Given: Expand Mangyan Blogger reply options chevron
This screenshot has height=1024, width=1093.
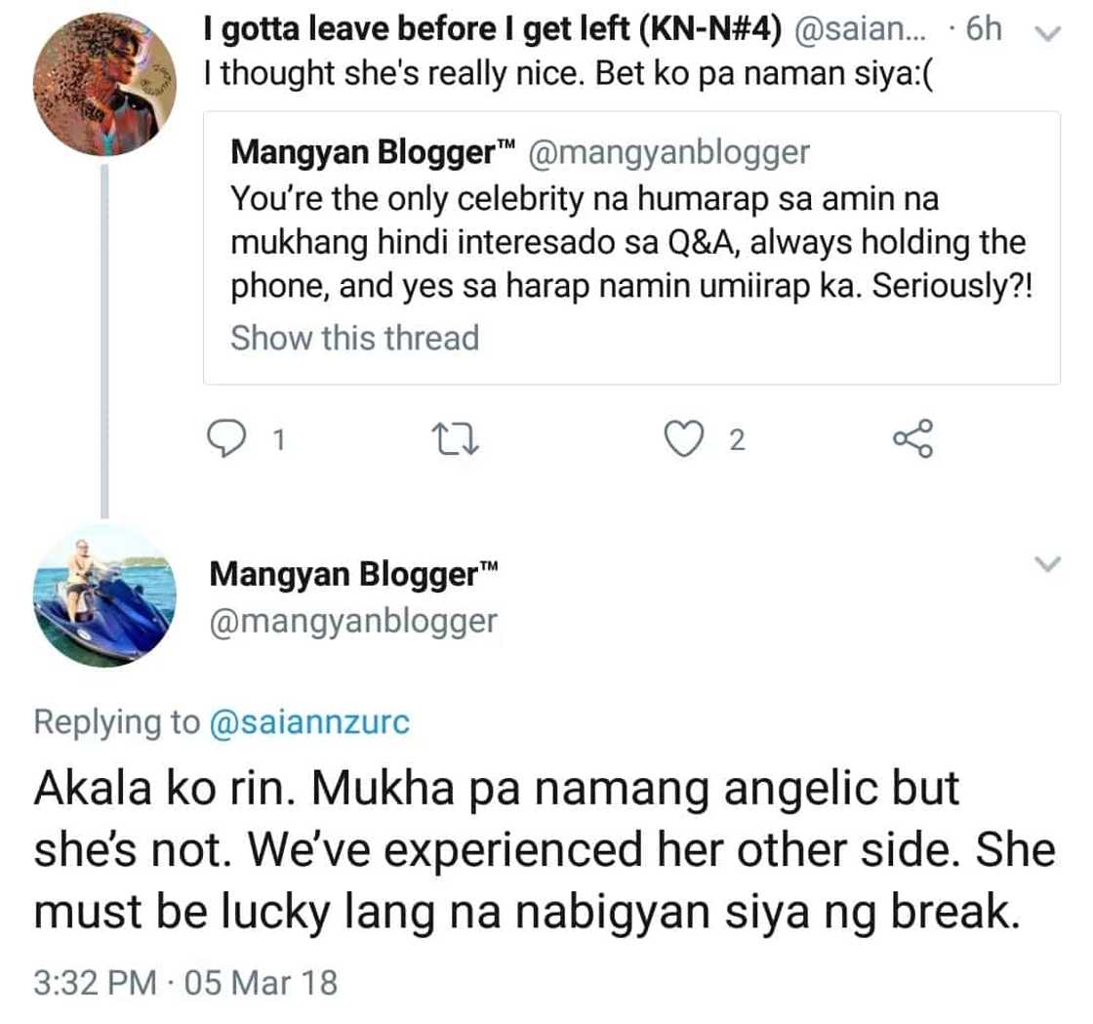Looking at the screenshot, I should (x=1046, y=564).
